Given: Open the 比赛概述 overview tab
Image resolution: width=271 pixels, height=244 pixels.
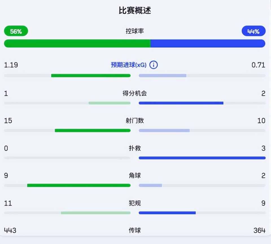Looking at the screenshot, I should point(135,10).
